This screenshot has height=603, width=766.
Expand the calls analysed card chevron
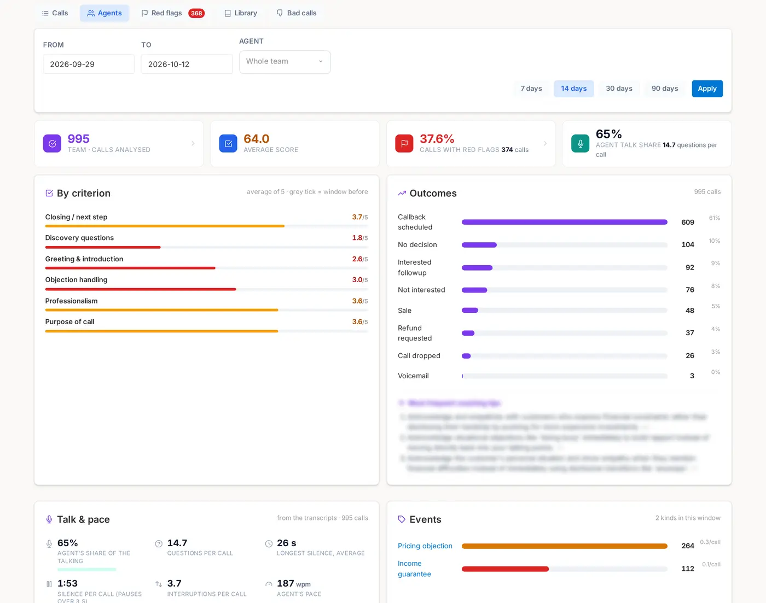pos(193,143)
